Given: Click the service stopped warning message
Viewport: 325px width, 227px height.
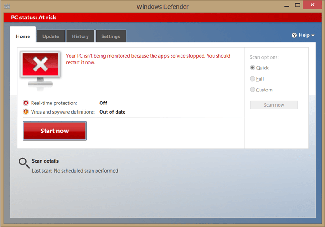Looking at the screenshot, I should click(148, 59).
